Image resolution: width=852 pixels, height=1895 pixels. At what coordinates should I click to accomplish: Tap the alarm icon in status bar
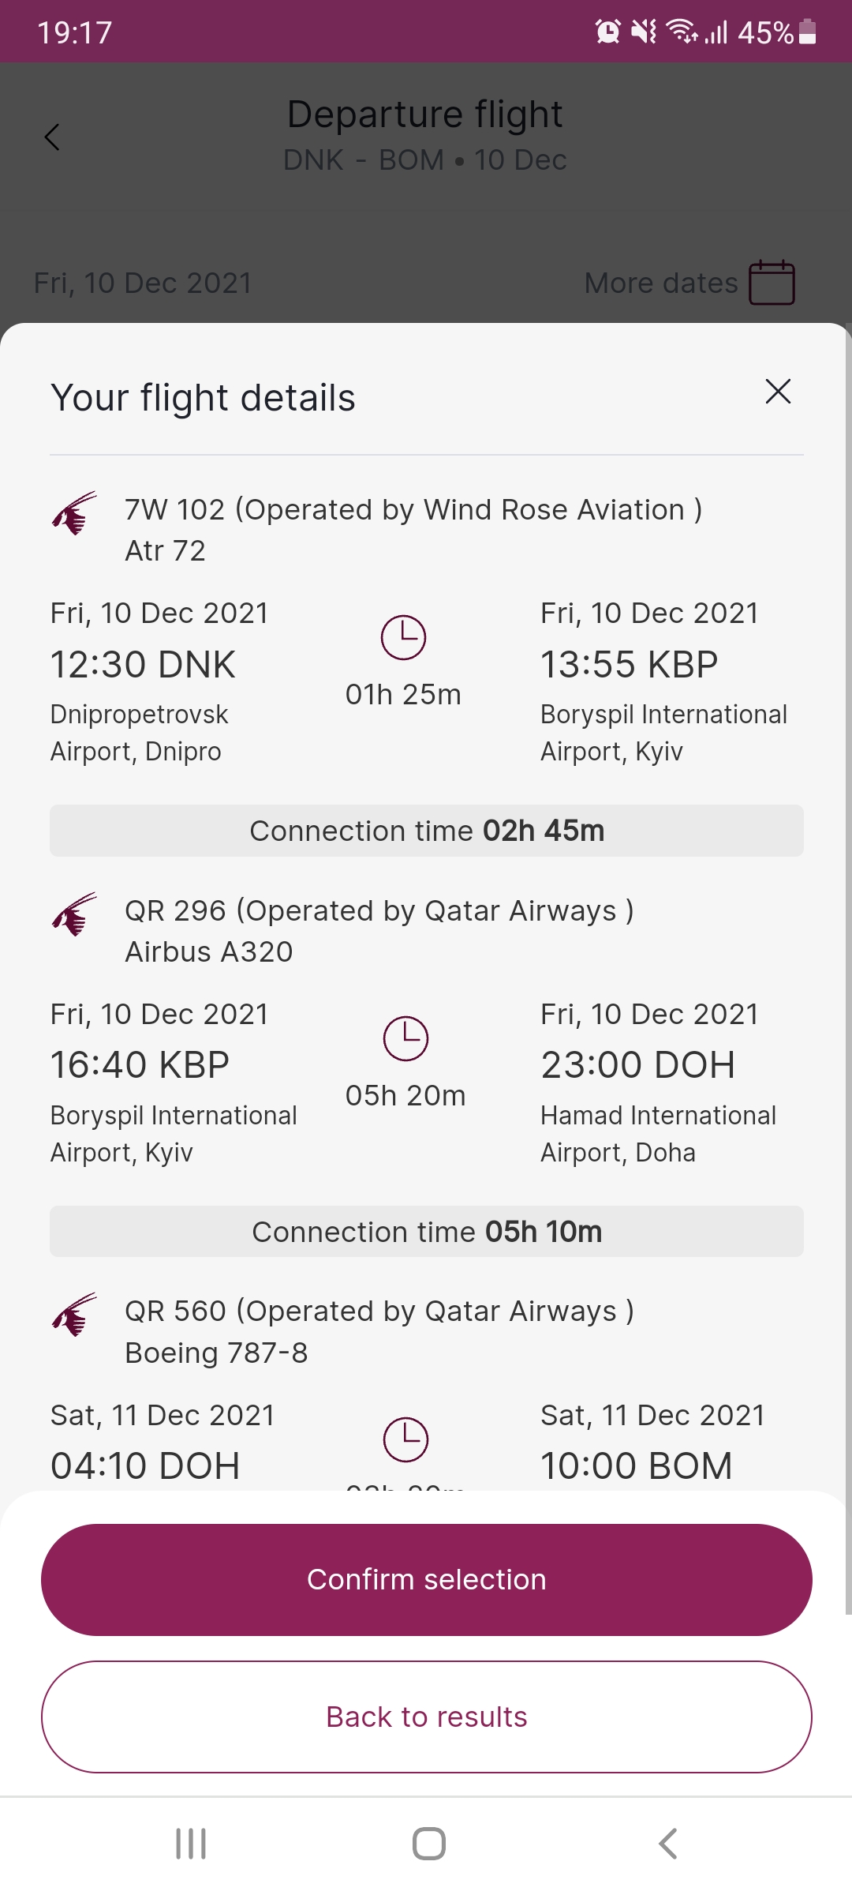point(607,32)
